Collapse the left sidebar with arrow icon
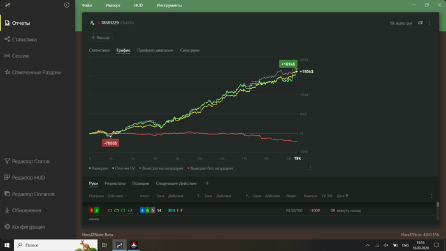The height and width of the screenshot is (251, 446). [66, 5]
